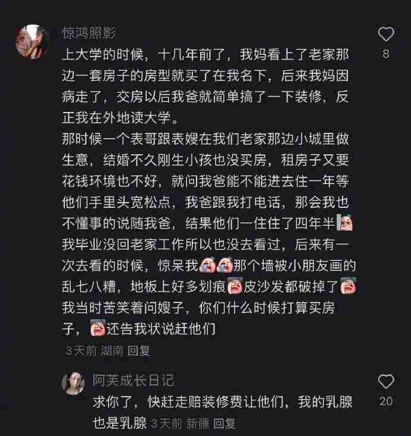Tap the emoji before 还告我状
Screen dimensions: 411x436
pyautogui.click(x=98, y=328)
